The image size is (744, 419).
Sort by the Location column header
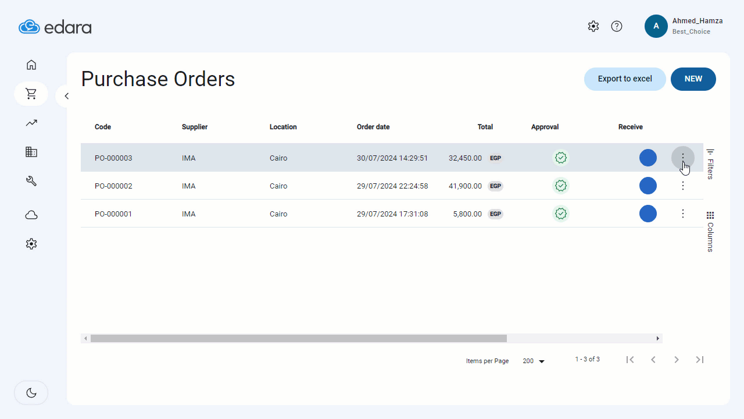283,127
